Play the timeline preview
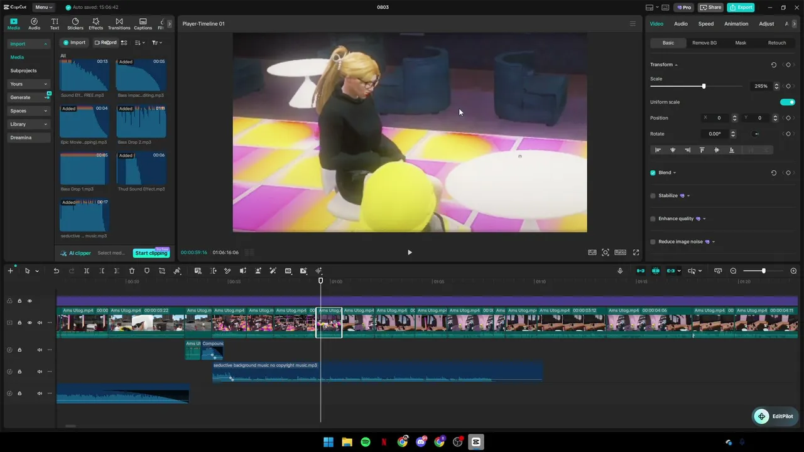The width and height of the screenshot is (804, 452). click(x=410, y=252)
